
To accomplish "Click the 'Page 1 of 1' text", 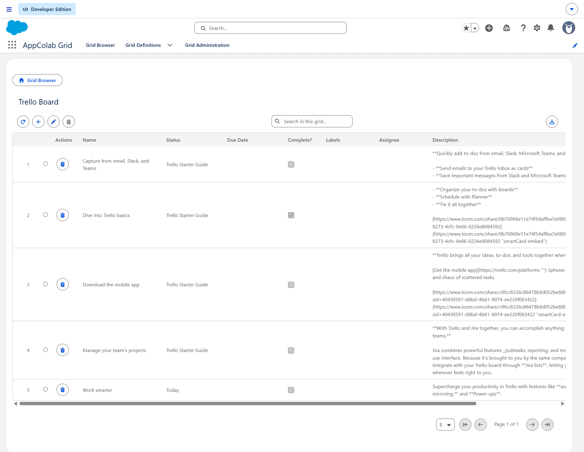I will (x=506, y=424).
